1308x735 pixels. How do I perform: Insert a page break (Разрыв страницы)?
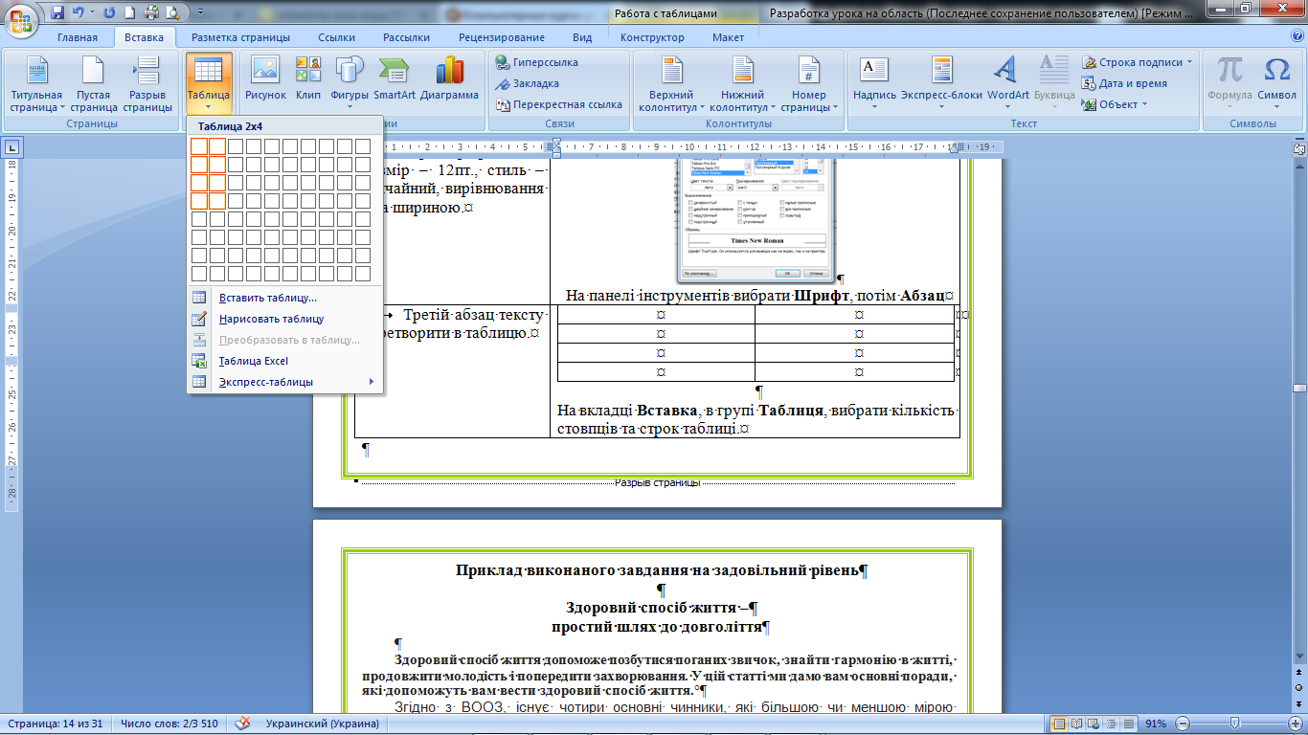[x=147, y=83]
